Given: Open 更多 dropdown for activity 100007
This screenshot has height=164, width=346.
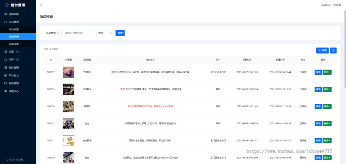Looking at the screenshot, I should [327, 72].
